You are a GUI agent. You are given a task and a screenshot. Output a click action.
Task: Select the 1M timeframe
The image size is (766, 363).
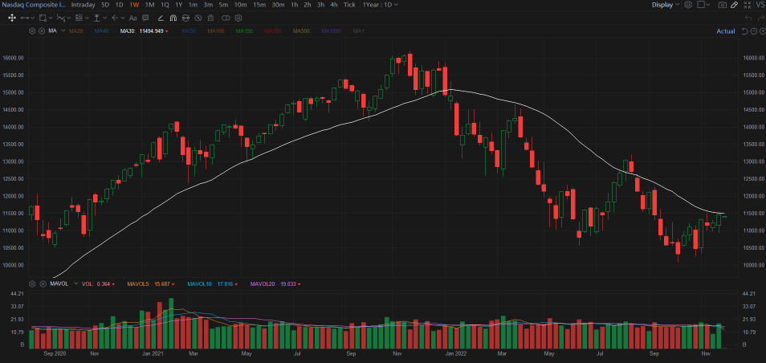tap(150, 4)
